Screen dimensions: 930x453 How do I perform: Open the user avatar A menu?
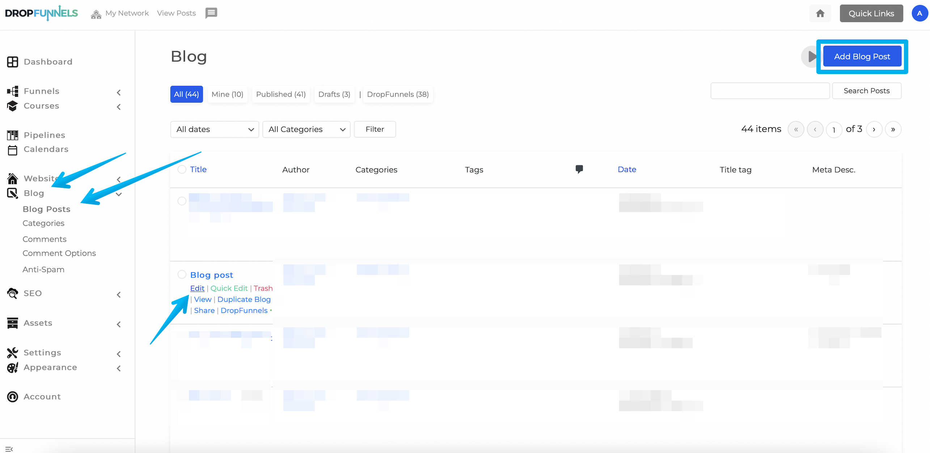[920, 13]
